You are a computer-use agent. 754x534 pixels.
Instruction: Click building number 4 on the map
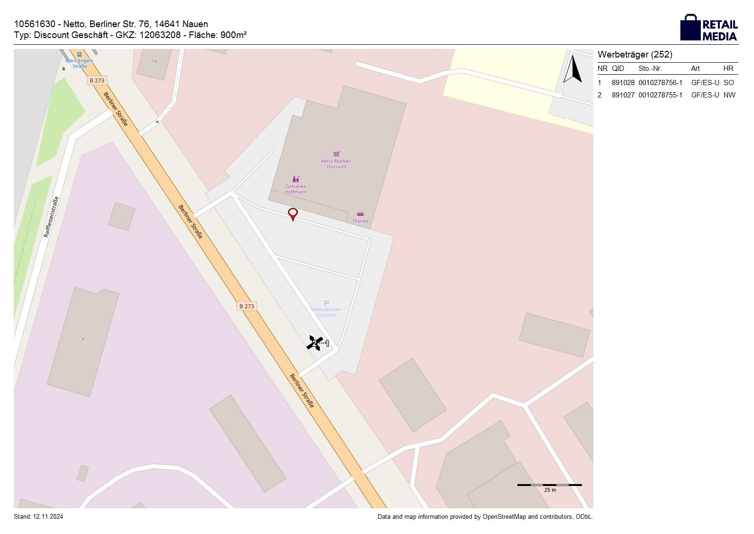[x=83, y=339]
